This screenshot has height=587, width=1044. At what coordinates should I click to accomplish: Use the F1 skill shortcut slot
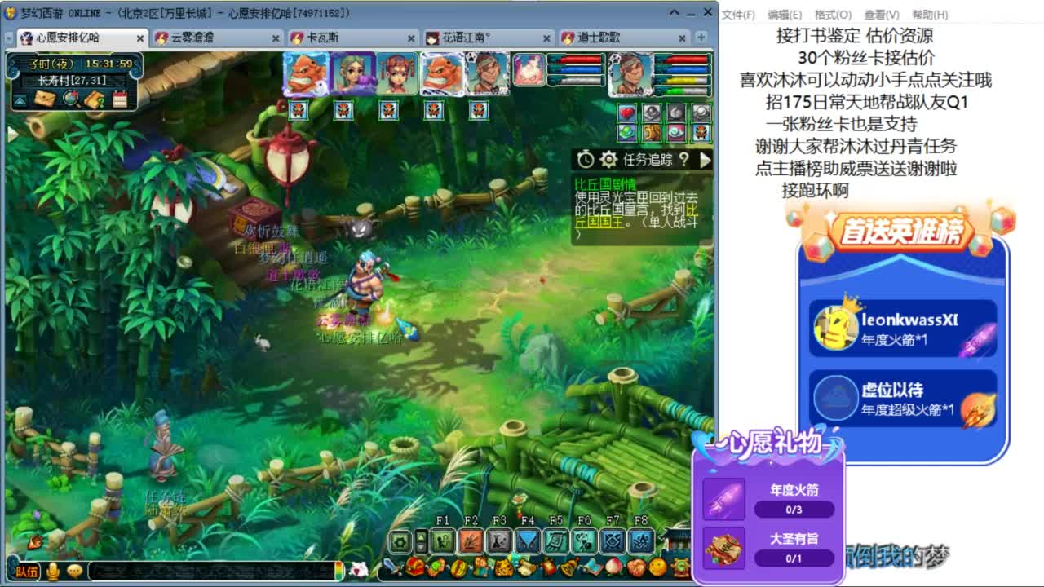(x=443, y=541)
